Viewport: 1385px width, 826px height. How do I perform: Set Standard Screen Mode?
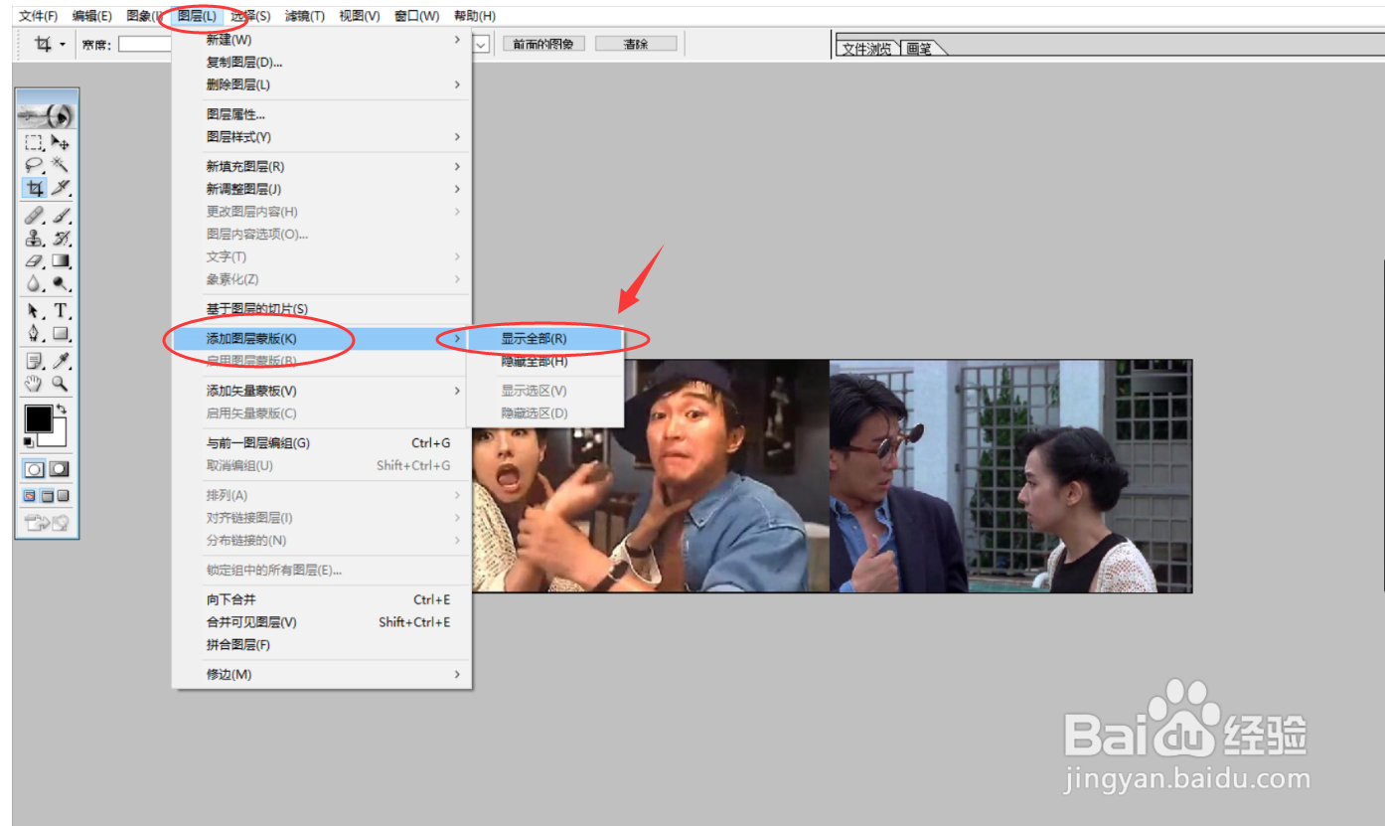pyautogui.click(x=31, y=496)
